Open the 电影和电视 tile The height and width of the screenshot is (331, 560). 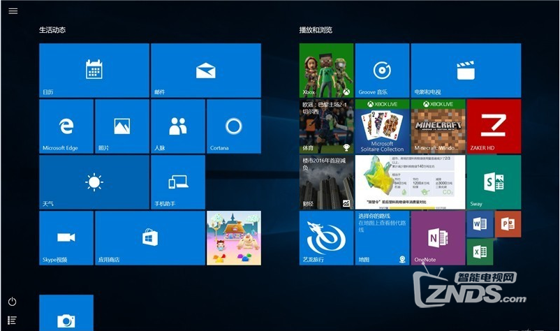coord(465,70)
